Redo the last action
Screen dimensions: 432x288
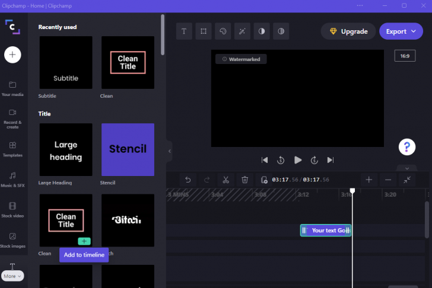point(207,180)
